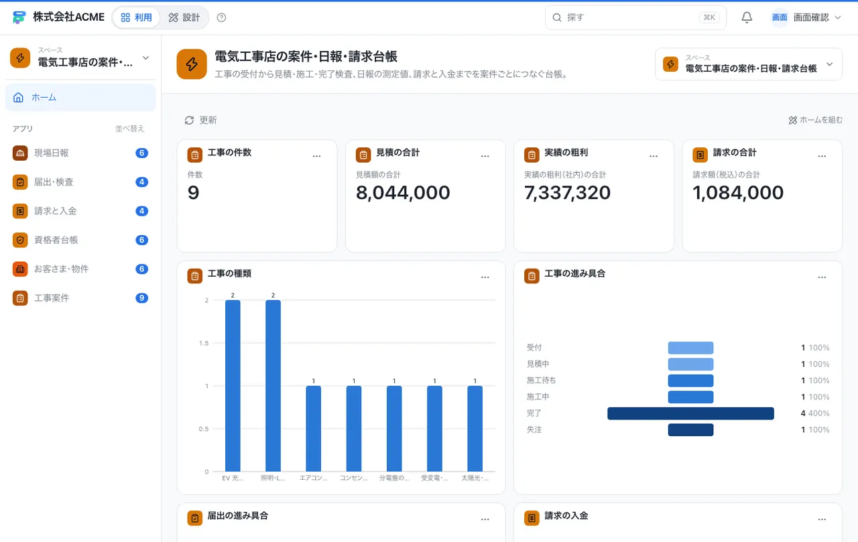Image resolution: width=858 pixels, height=542 pixels.
Task: Select ホーム in the sidebar
Action: [x=80, y=98]
